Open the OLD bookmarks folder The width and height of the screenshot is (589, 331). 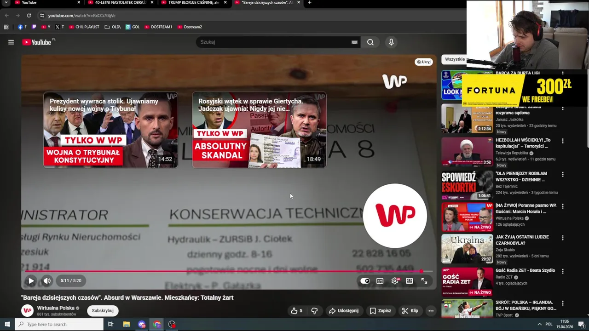113,27
